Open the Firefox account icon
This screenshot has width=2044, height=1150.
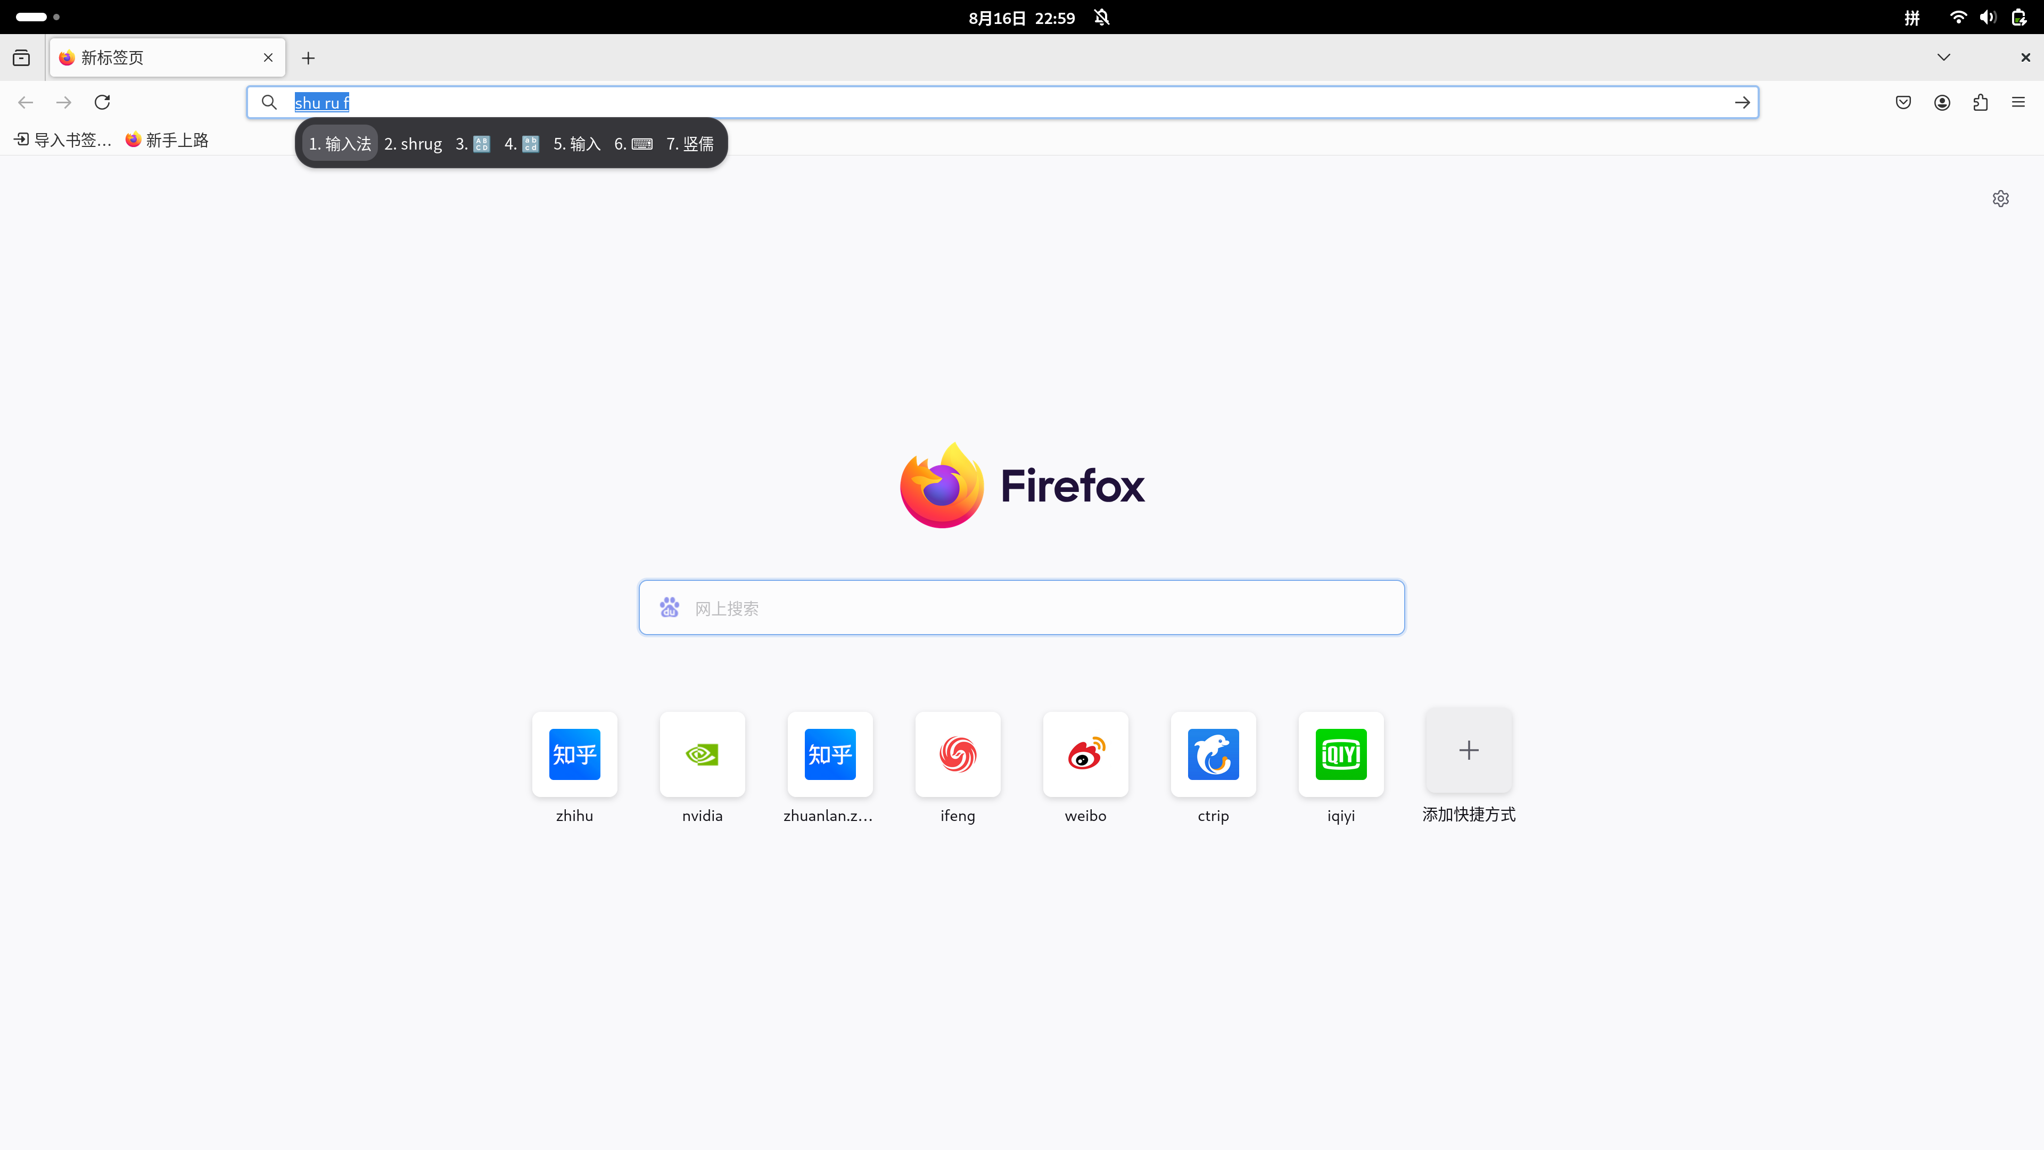click(1942, 102)
